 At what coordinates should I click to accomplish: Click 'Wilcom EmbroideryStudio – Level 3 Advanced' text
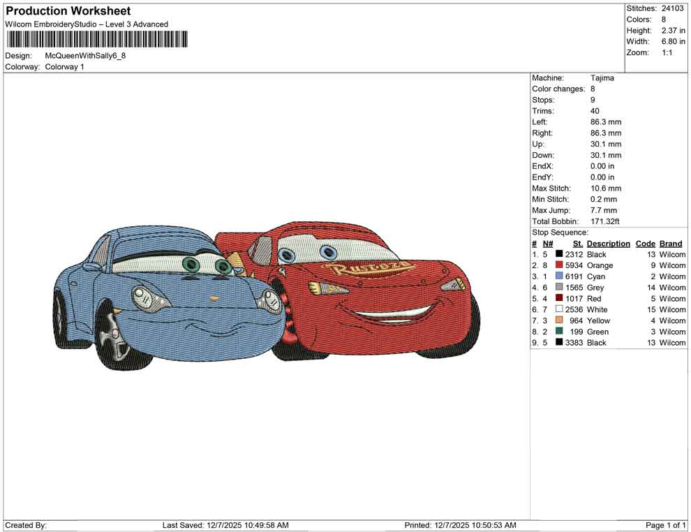point(87,24)
